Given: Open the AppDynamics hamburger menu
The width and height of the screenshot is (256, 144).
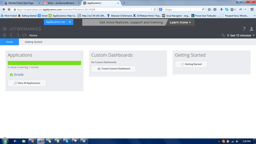Looking at the screenshot, I should [5, 29].
